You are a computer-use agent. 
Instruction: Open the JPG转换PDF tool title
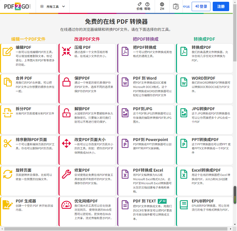tap(203, 109)
